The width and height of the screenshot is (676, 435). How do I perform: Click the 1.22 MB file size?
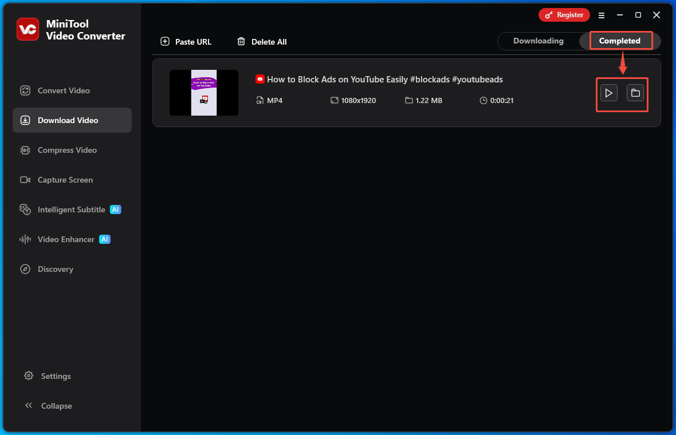429,100
